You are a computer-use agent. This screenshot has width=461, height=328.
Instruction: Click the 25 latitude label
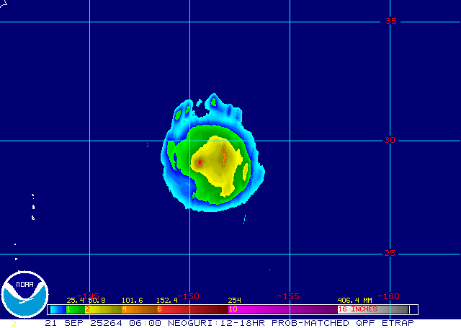(390, 253)
